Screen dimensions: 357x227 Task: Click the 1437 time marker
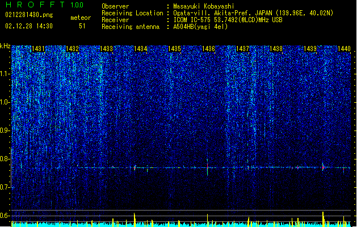[242, 49]
